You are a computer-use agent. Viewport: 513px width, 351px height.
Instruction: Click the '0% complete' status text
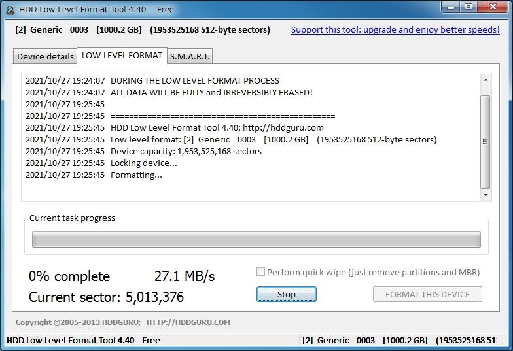(69, 276)
